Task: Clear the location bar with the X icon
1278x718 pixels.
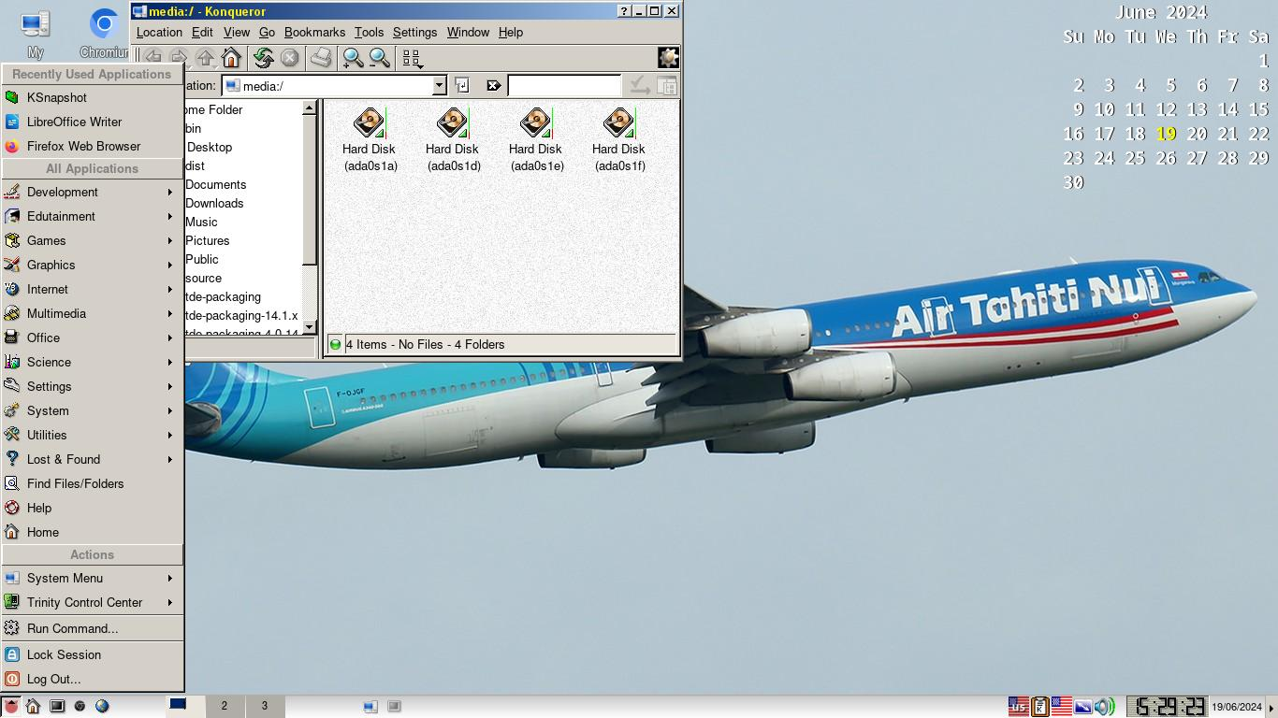Action: (x=494, y=86)
